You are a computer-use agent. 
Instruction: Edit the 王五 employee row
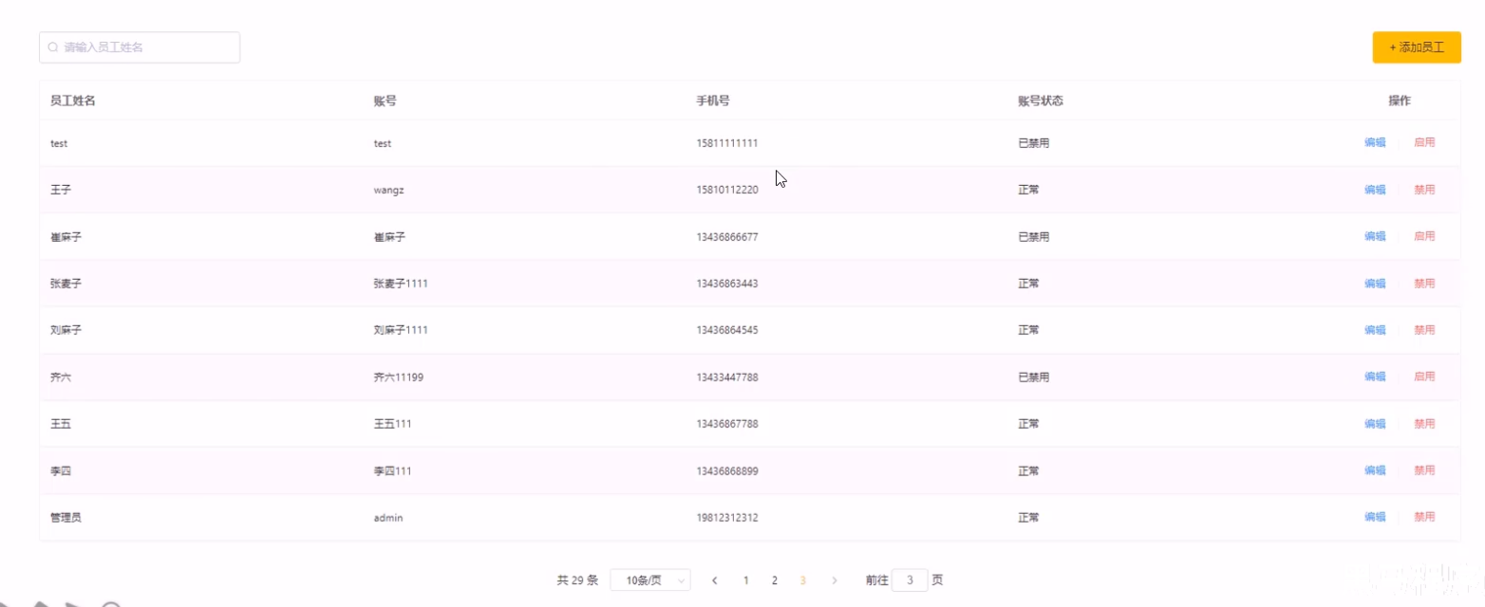click(1374, 424)
